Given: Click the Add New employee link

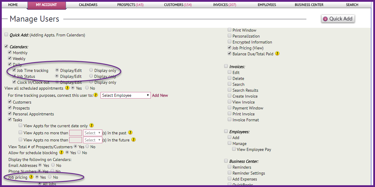Looking at the screenshot, I should pyautogui.click(x=160, y=95).
